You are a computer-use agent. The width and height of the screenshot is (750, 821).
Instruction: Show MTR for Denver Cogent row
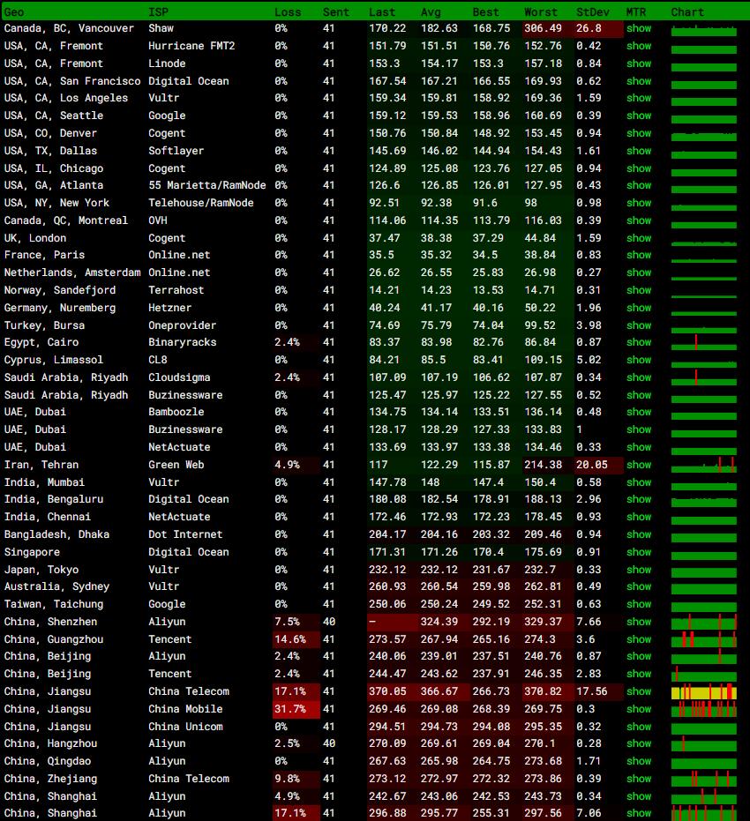pyautogui.click(x=639, y=133)
